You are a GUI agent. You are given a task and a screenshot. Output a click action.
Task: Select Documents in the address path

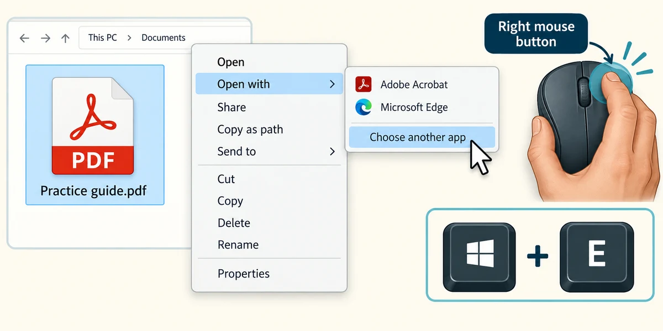(x=164, y=38)
